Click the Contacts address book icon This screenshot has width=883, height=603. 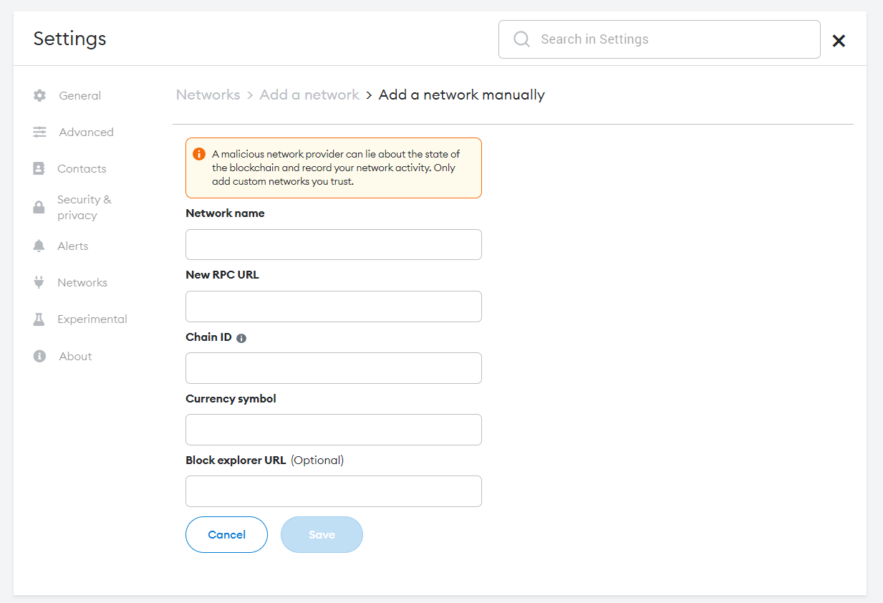coord(39,168)
